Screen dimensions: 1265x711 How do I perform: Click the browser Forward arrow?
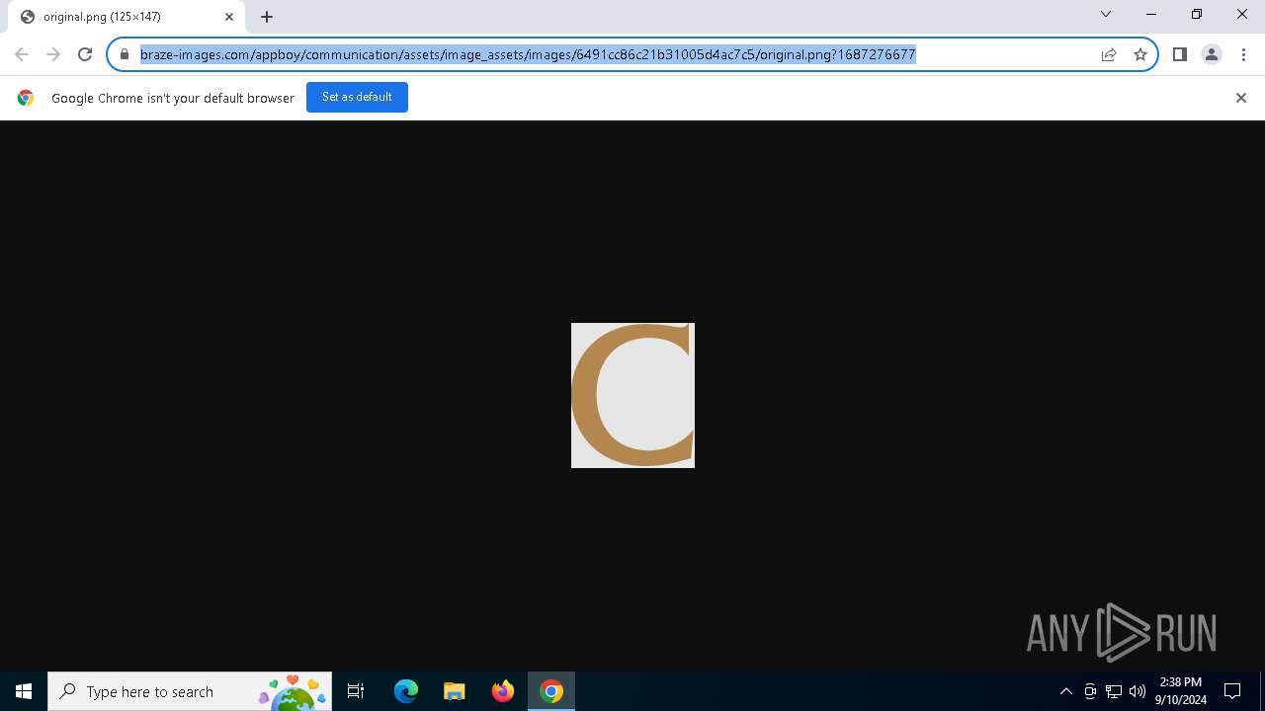pos(53,54)
